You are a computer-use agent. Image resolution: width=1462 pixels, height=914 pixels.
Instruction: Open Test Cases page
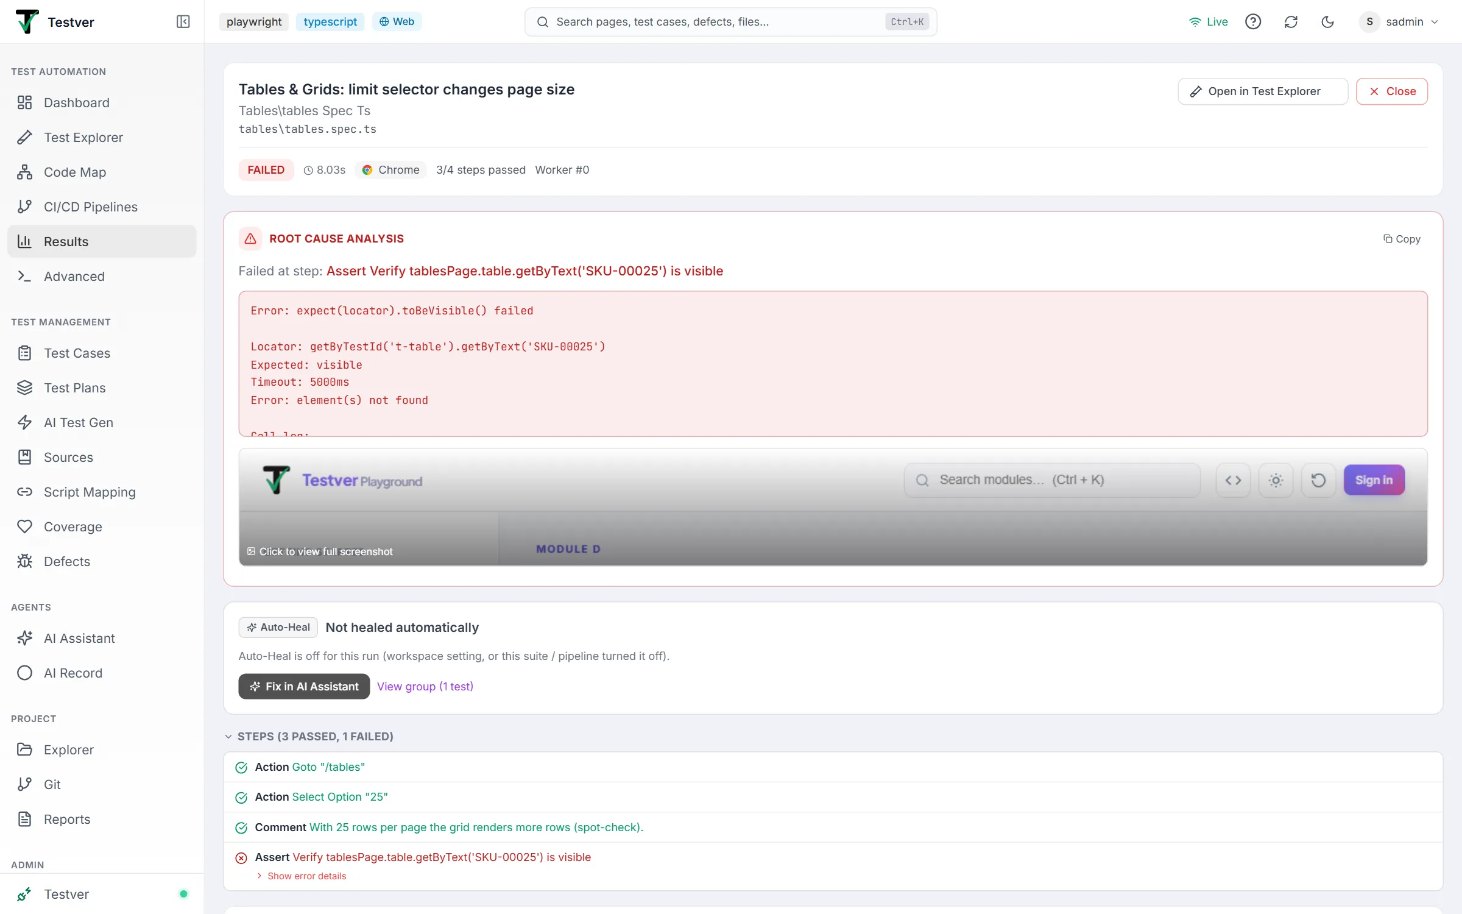(102, 353)
